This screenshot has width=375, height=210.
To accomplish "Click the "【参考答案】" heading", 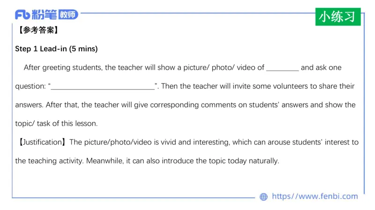I will (37, 30).
